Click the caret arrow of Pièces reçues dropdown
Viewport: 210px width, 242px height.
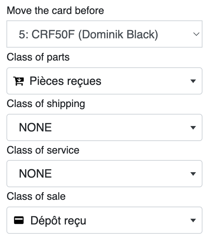point(193,81)
